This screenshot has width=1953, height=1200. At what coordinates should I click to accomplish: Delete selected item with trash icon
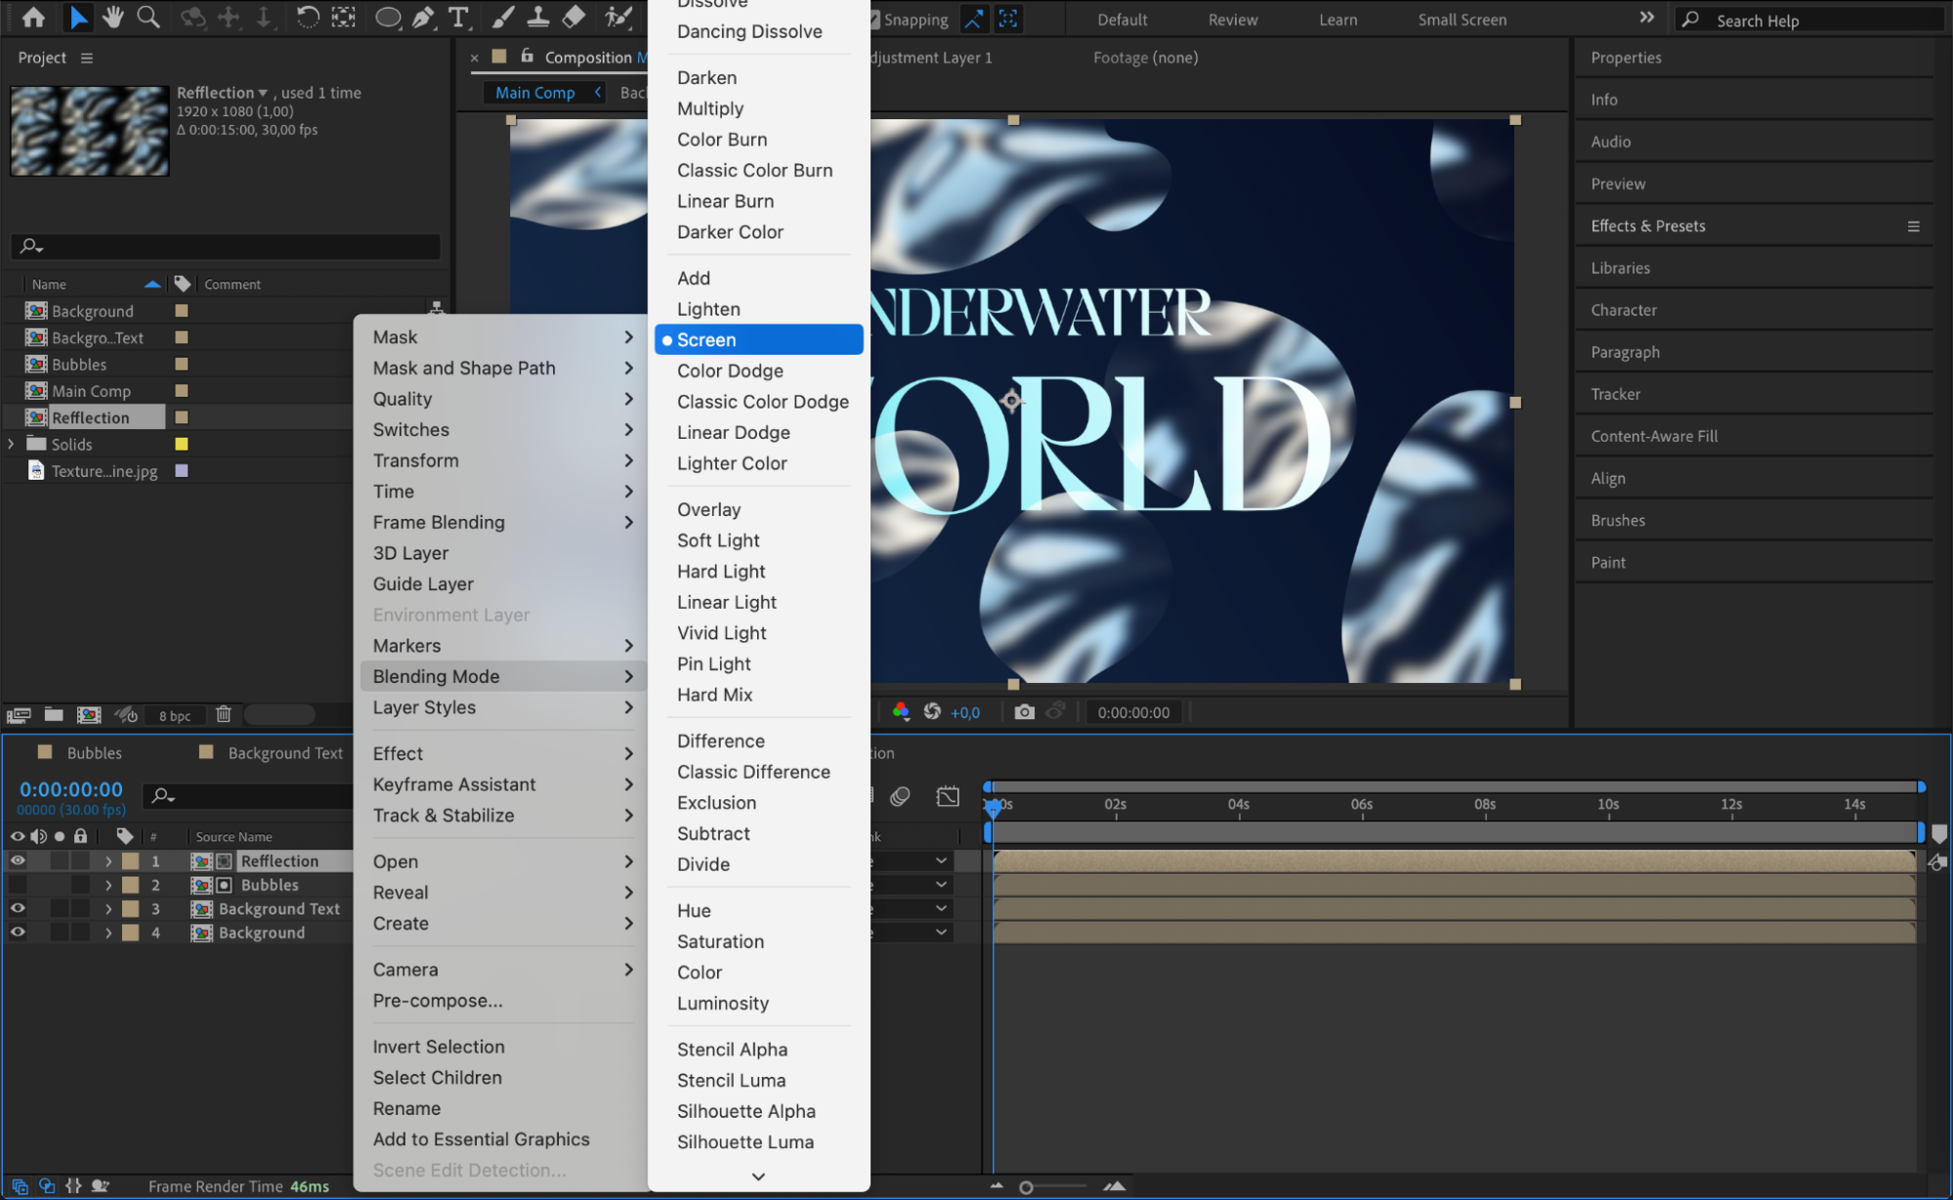pyautogui.click(x=224, y=714)
